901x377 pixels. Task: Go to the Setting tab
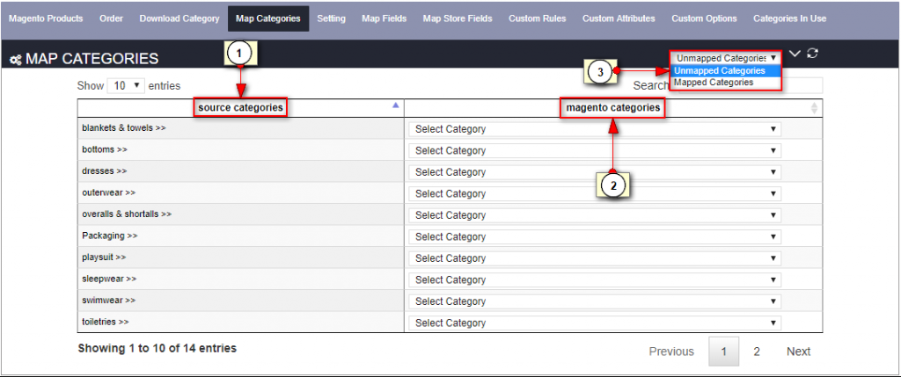click(x=331, y=18)
